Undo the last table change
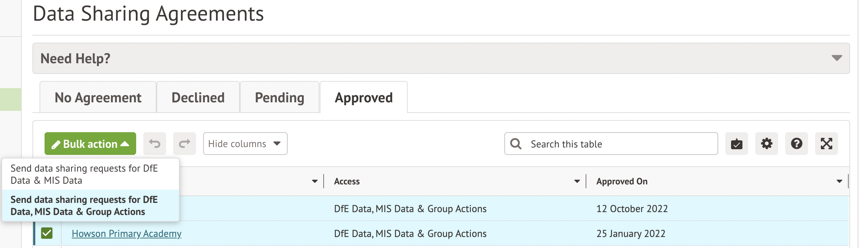 click(x=155, y=144)
